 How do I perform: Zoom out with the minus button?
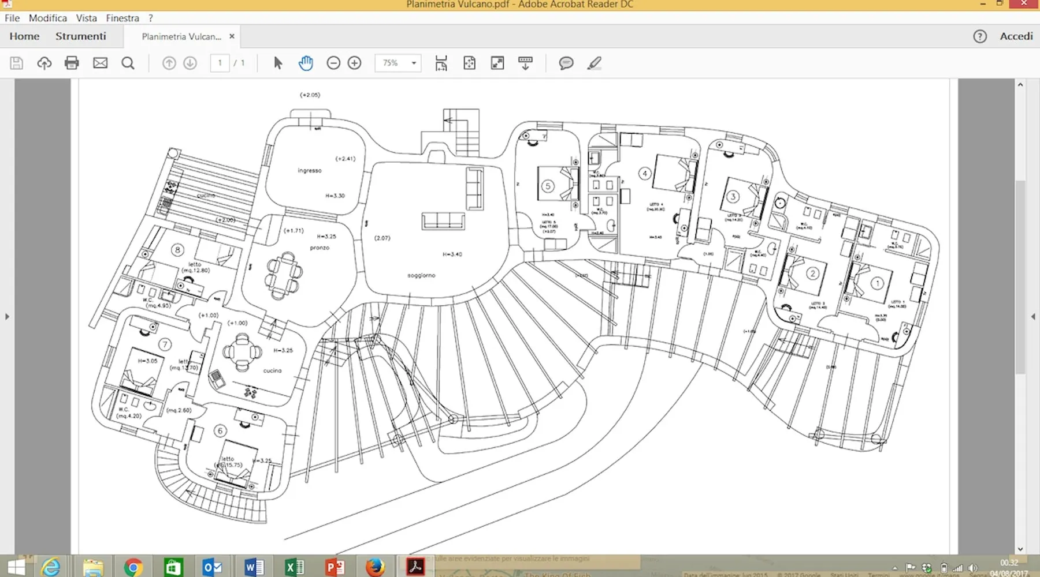pos(333,63)
